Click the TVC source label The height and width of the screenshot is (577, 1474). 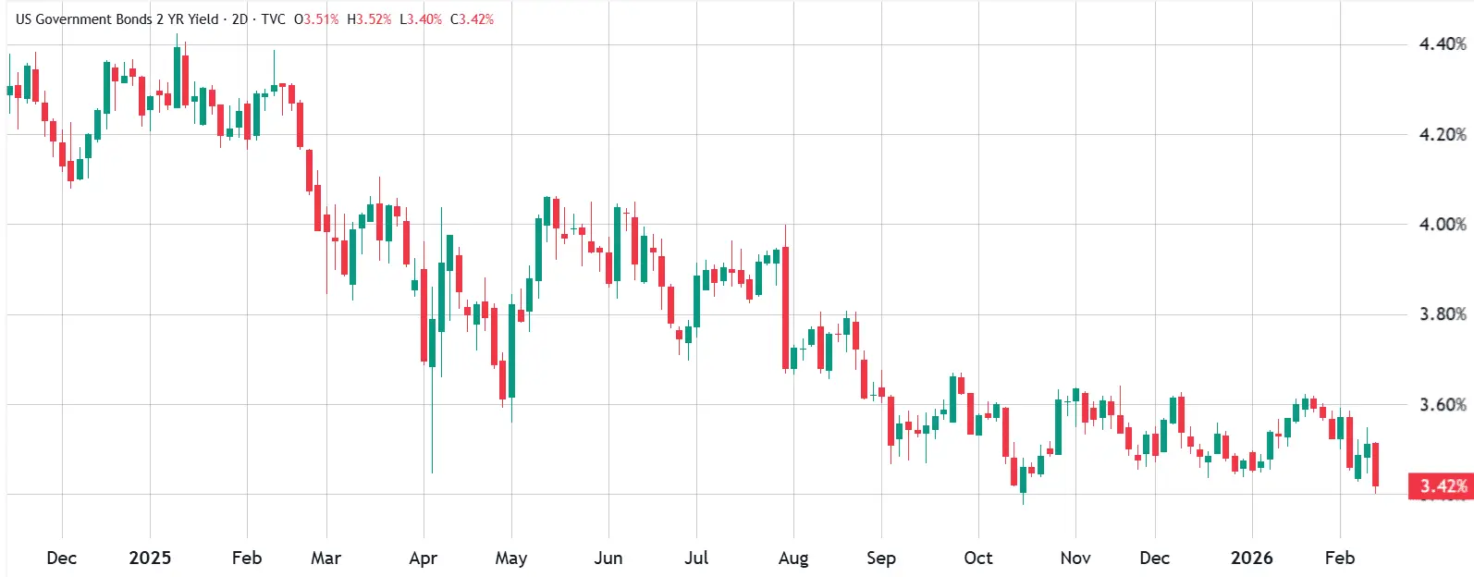tap(273, 19)
